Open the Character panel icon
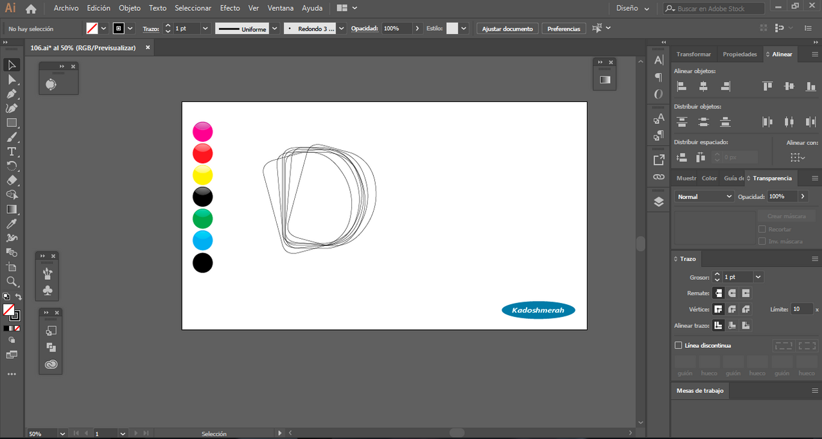822x439 pixels. [x=659, y=60]
